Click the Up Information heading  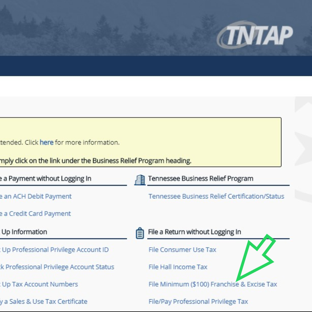(x=23, y=232)
